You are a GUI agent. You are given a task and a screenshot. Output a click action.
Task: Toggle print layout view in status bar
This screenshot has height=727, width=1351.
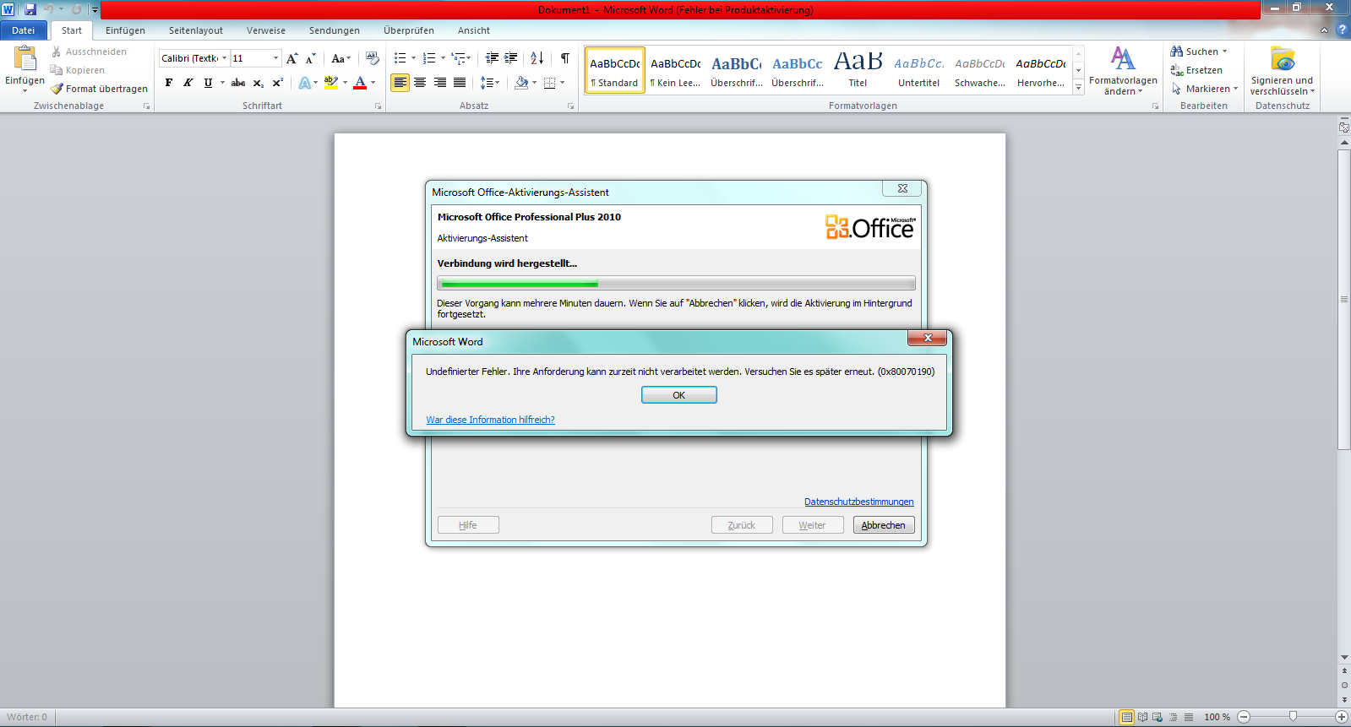[1126, 717]
